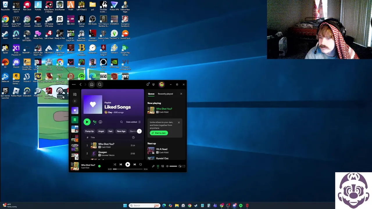The width and height of the screenshot is (372, 209).
Task: Open Connect to a device icon
Action: coord(163,166)
